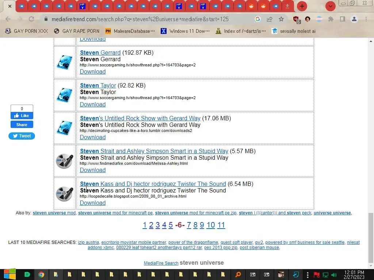The width and height of the screenshot is (374, 280).
Task: Go to results page 10
Action: pyautogui.click(x=211, y=225)
